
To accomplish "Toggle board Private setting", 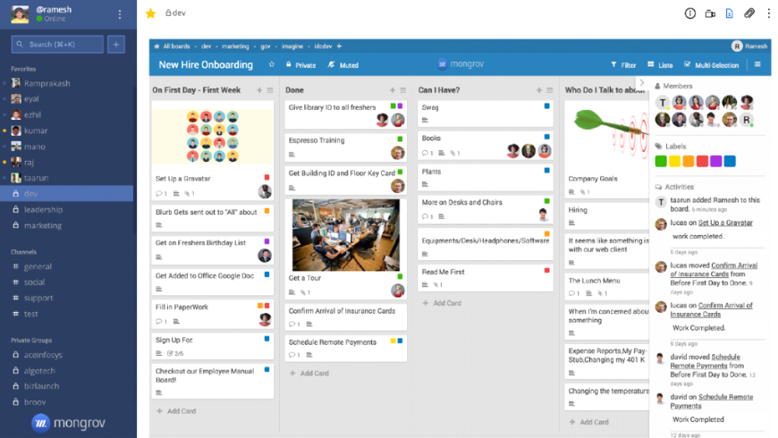I will click(301, 65).
